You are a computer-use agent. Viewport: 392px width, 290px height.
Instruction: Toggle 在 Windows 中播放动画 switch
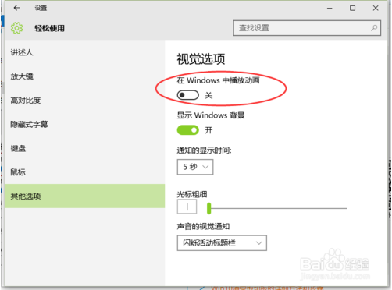187,95
